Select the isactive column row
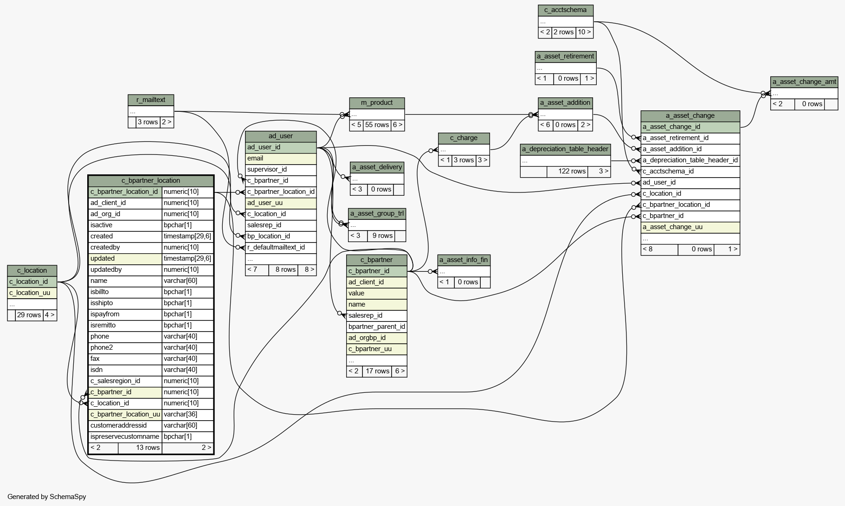Screen dimensions: 845x506 151,225
